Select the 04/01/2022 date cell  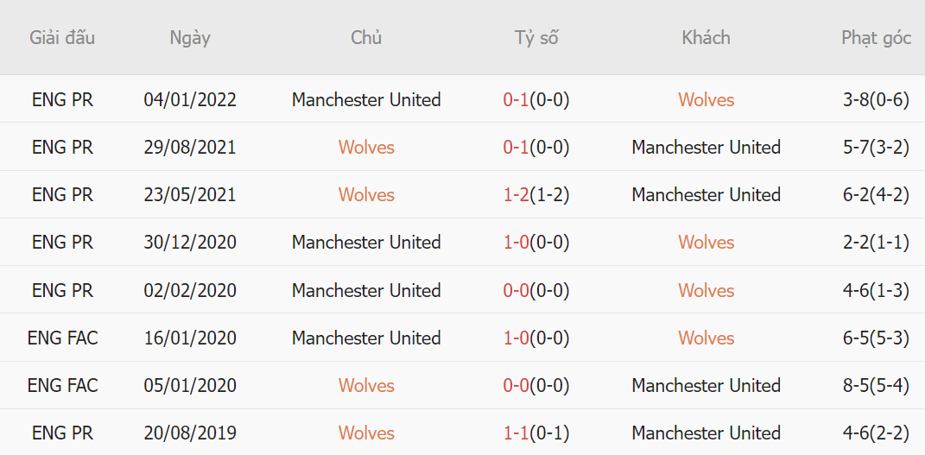pyautogui.click(x=190, y=99)
